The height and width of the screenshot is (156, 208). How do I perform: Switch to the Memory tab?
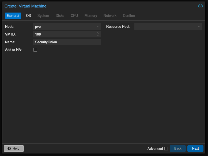[91, 15]
